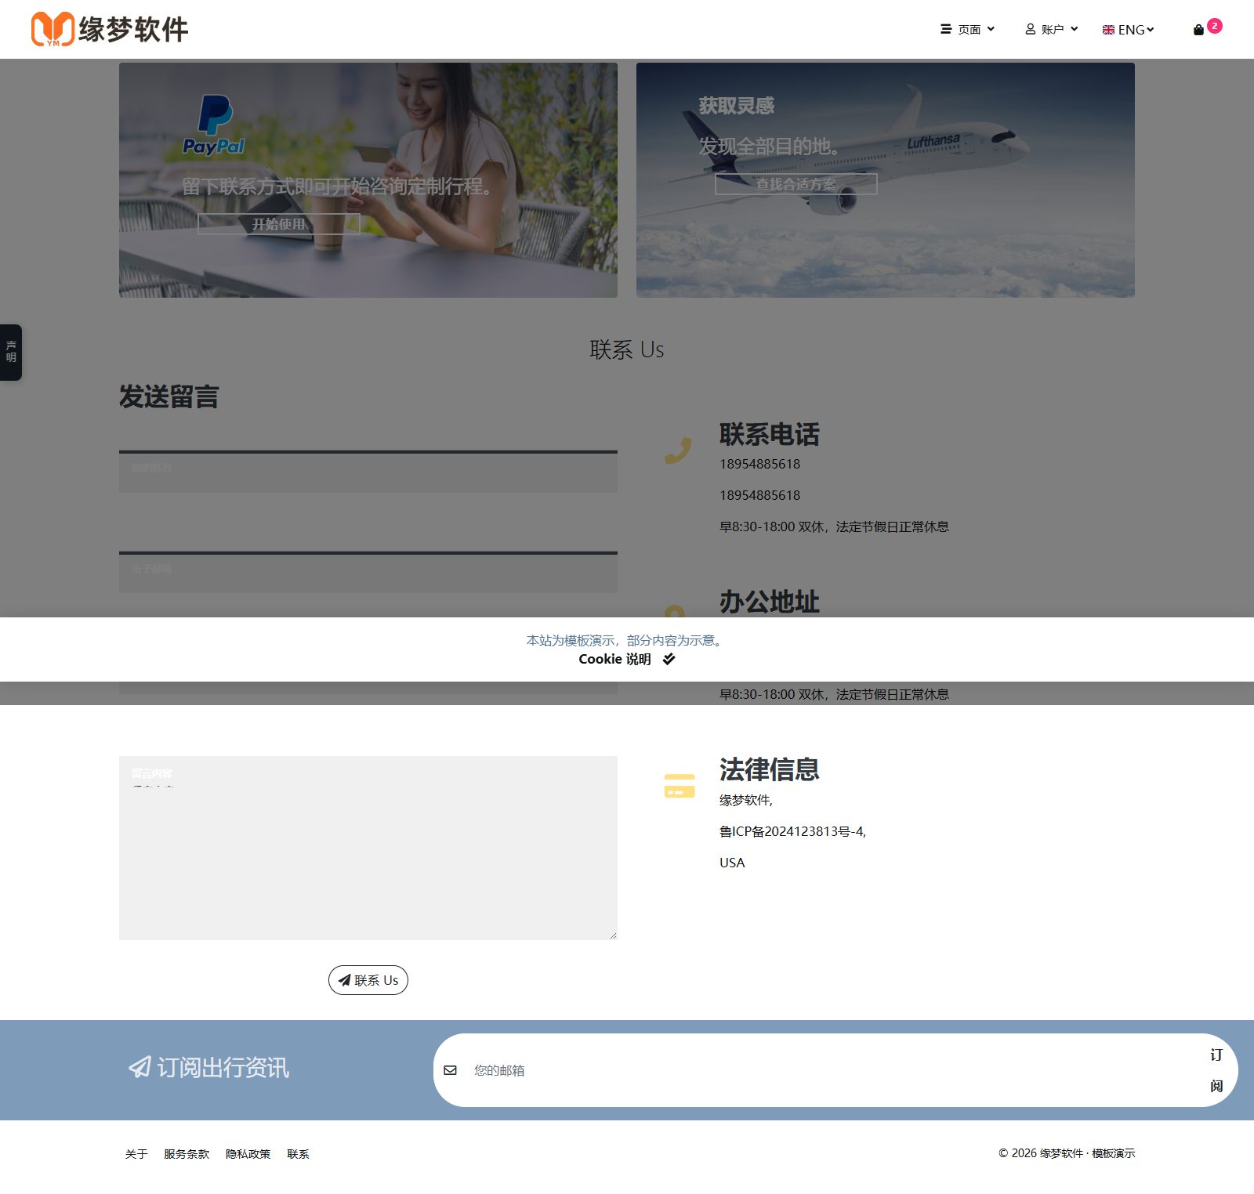Click the first phone number 18954885618
The height and width of the screenshot is (1194, 1254).
click(760, 464)
